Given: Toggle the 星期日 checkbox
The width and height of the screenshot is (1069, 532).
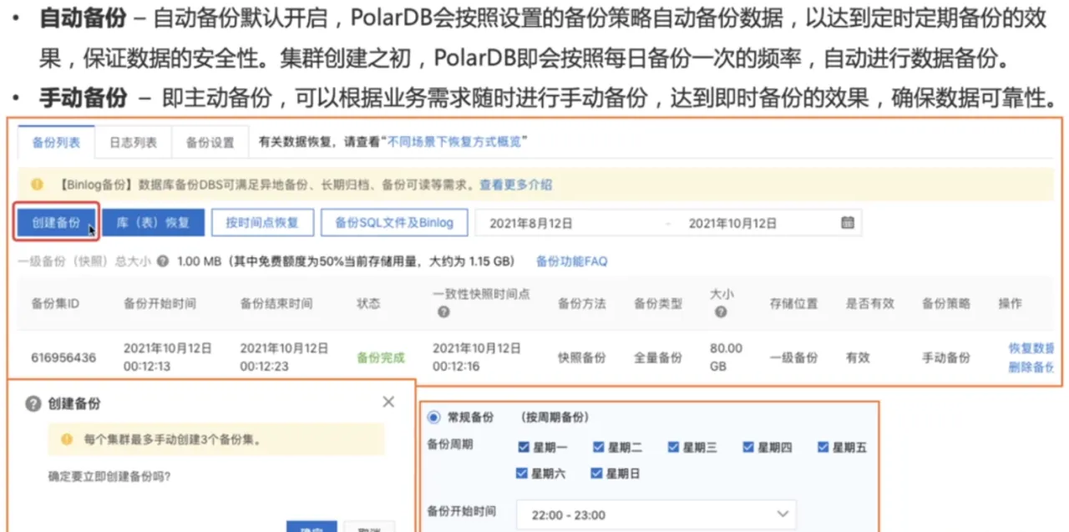Looking at the screenshot, I should click(597, 474).
